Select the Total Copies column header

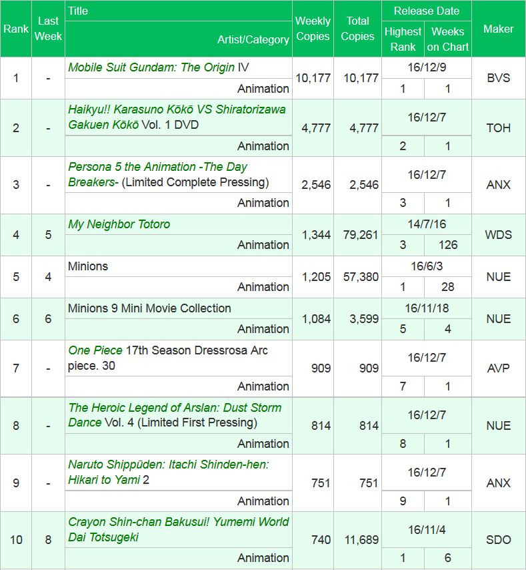click(x=357, y=29)
